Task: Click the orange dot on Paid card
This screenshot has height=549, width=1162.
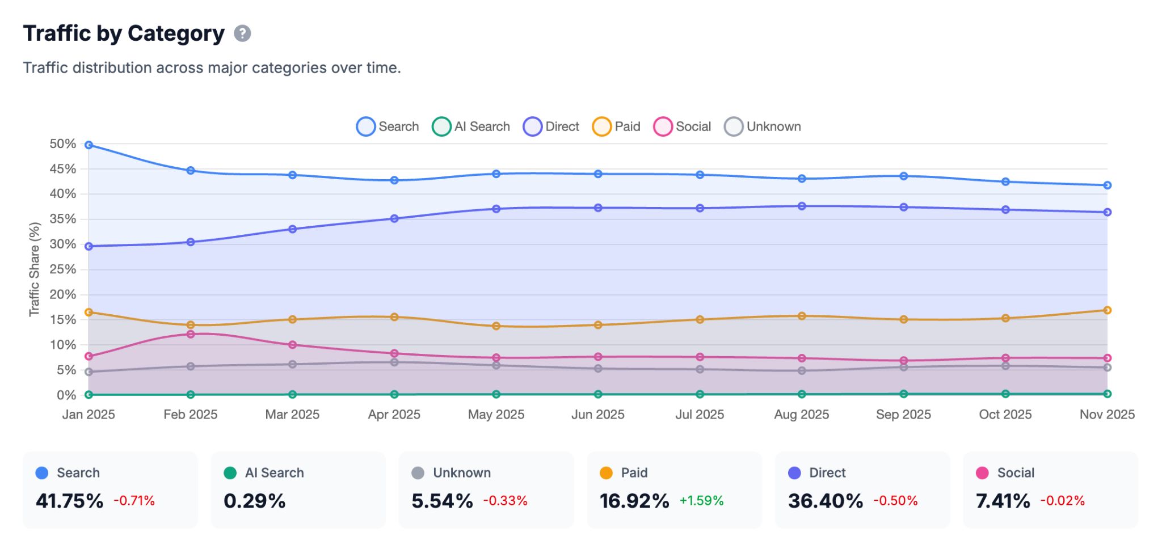Action: 606,473
